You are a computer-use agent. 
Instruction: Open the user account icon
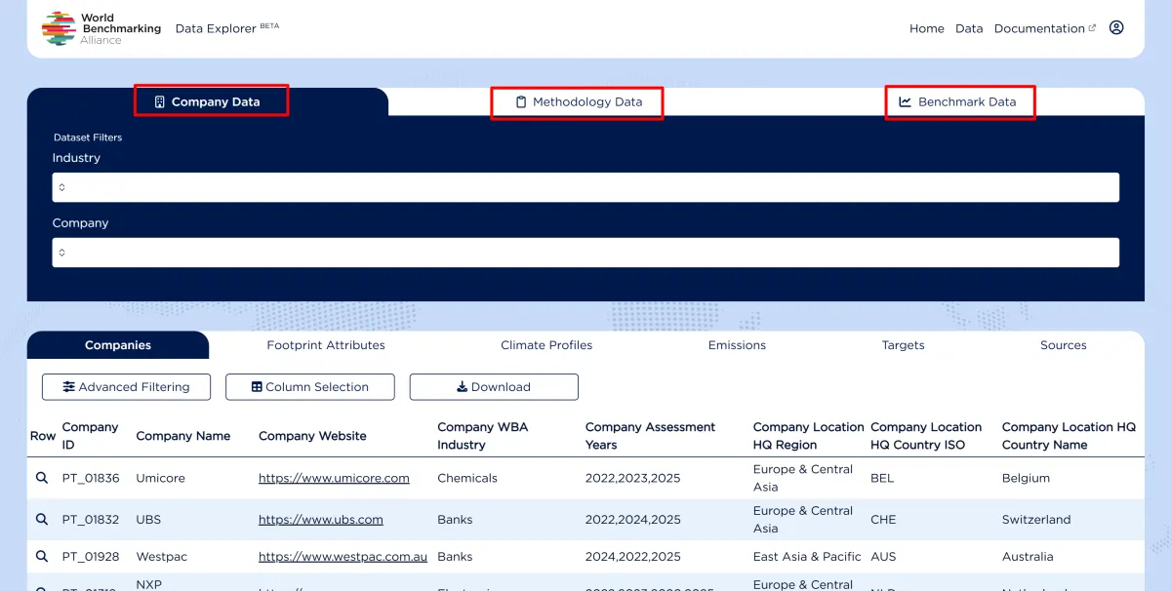[x=1116, y=28]
